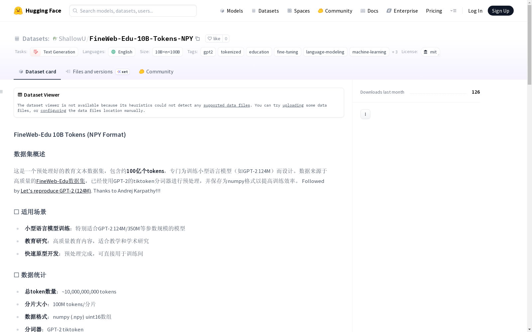This screenshot has height=332, width=532.
Task: Click the downloads count 126
Action: pos(476,92)
